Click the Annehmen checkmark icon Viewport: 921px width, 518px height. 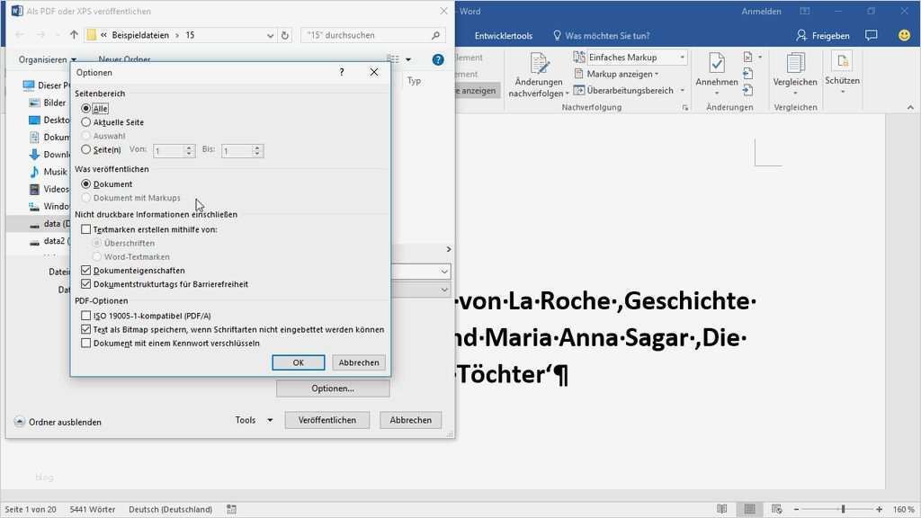(x=717, y=63)
